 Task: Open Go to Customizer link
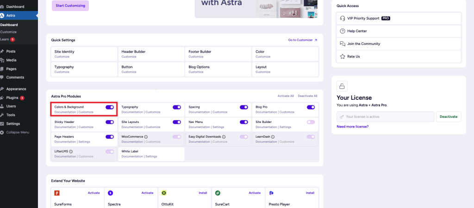[x=303, y=40]
